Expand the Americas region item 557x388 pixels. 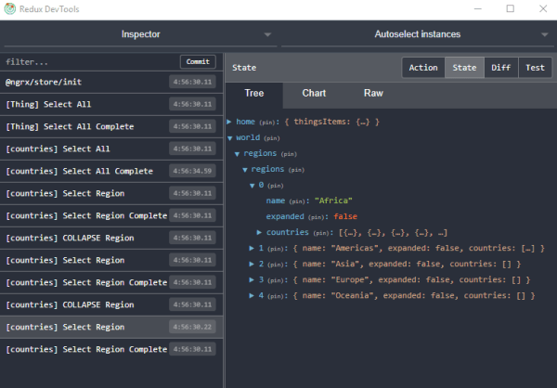[x=253, y=248]
